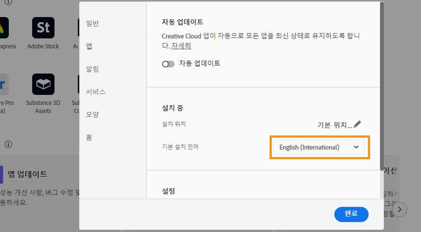Select the 서비스 sidebar item
This screenshot has height=232, width=421.
click(94, 92)
